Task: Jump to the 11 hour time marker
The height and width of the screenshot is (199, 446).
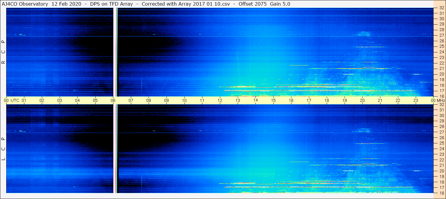Action: tap(202, 100)
